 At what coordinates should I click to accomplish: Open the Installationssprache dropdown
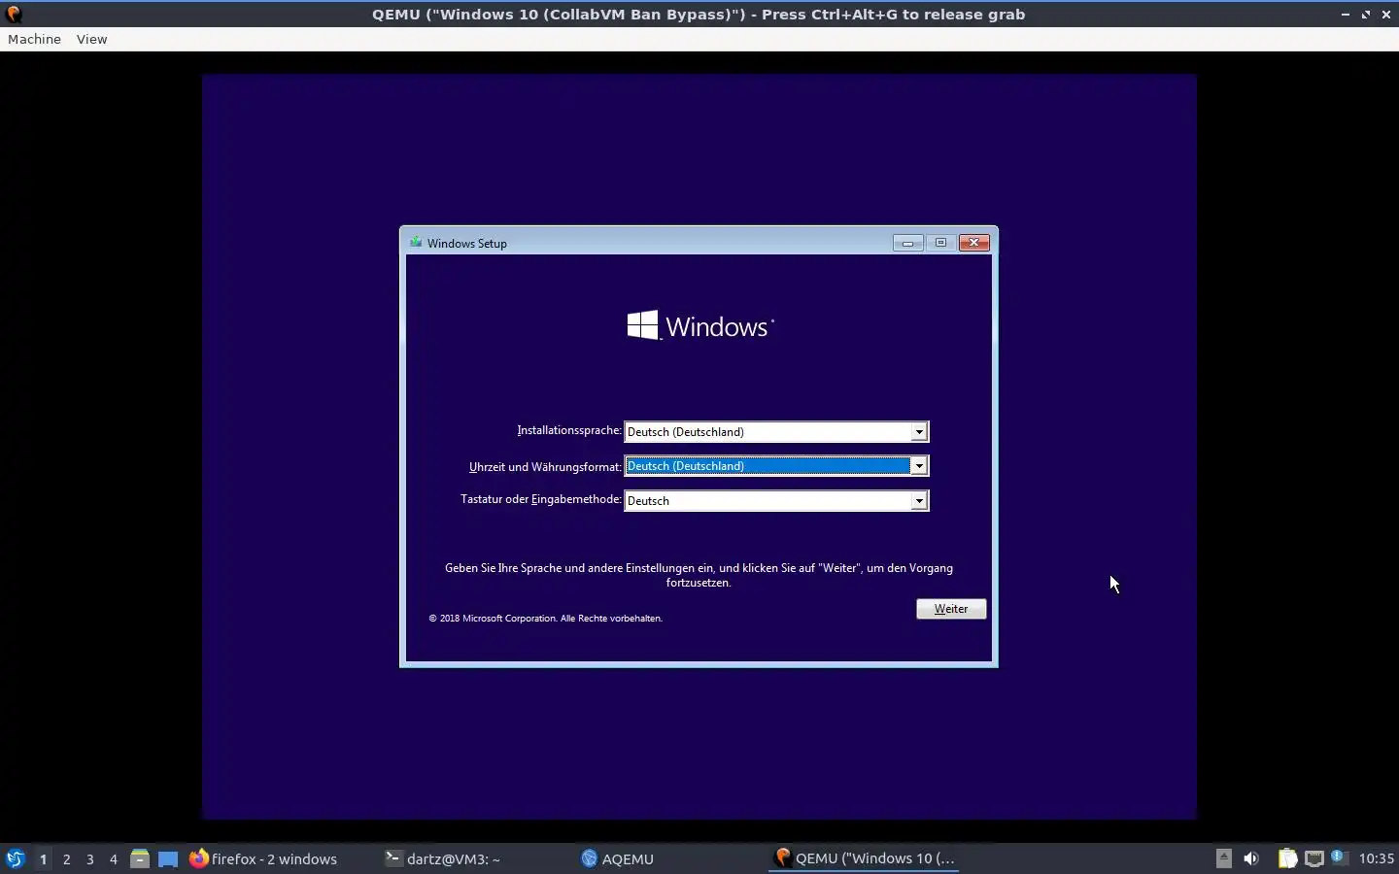pos(776,431)
